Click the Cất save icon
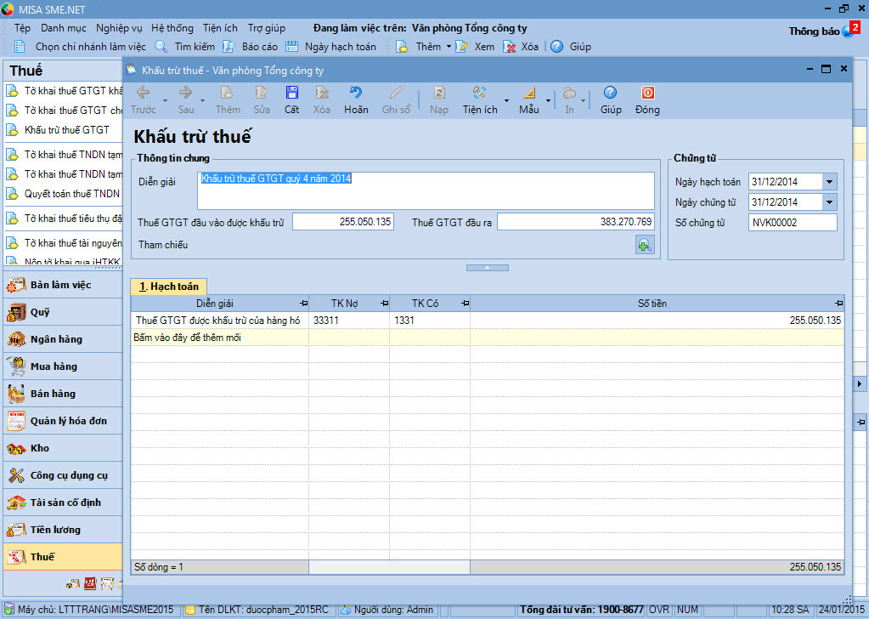869x619 pixels. pos(291,94)
